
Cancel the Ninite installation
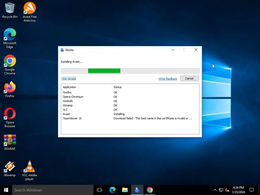(189, 78)
